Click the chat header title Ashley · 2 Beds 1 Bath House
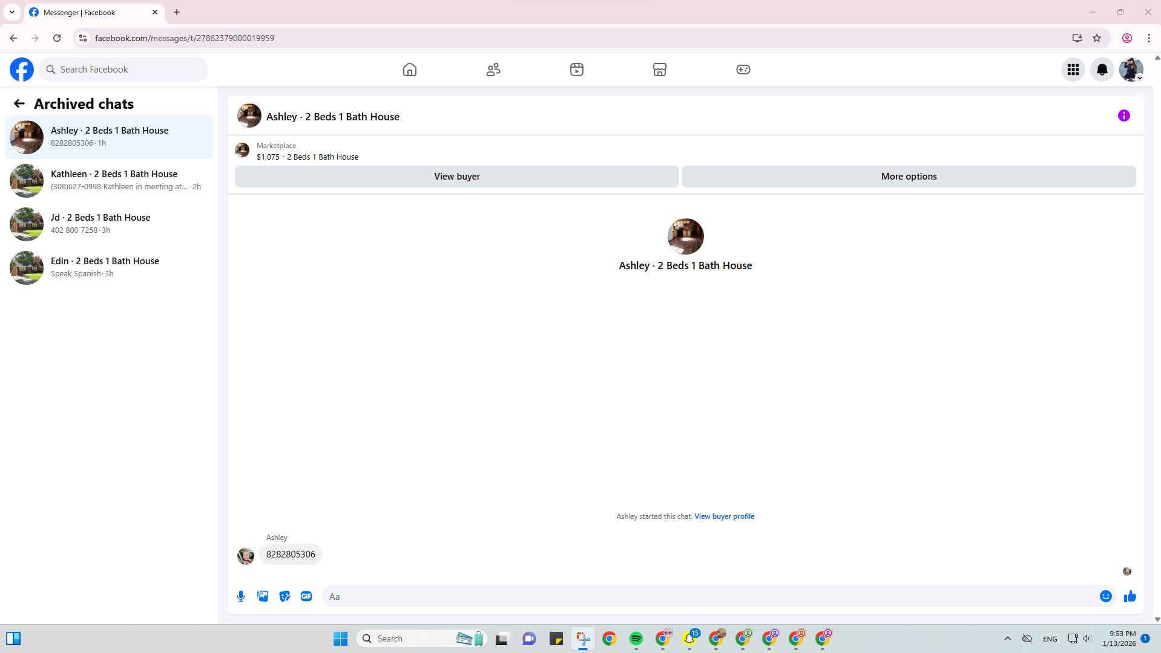The width and height of the screenshot is (1161, 653). point(333,117)
